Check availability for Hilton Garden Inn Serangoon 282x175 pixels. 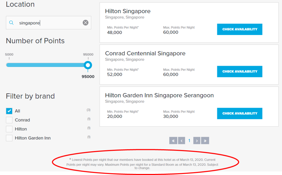tap(239, 113)
